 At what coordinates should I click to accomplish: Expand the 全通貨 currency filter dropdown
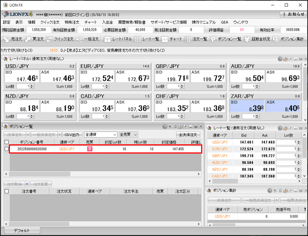coord(115,135)
